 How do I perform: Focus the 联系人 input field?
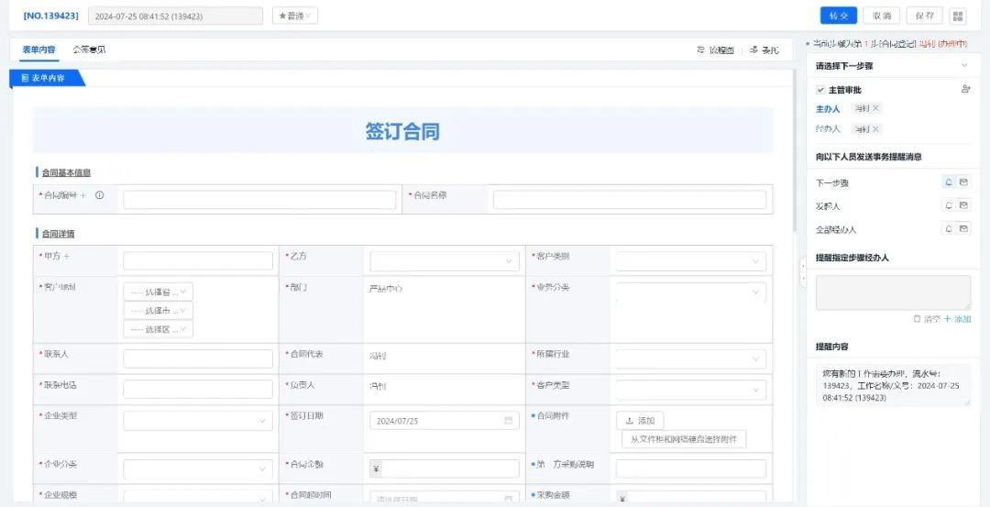point(198,358)
